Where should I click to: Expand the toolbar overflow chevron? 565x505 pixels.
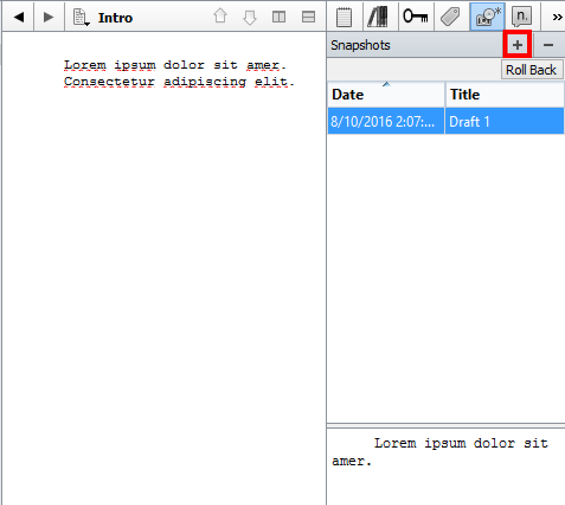557,17
